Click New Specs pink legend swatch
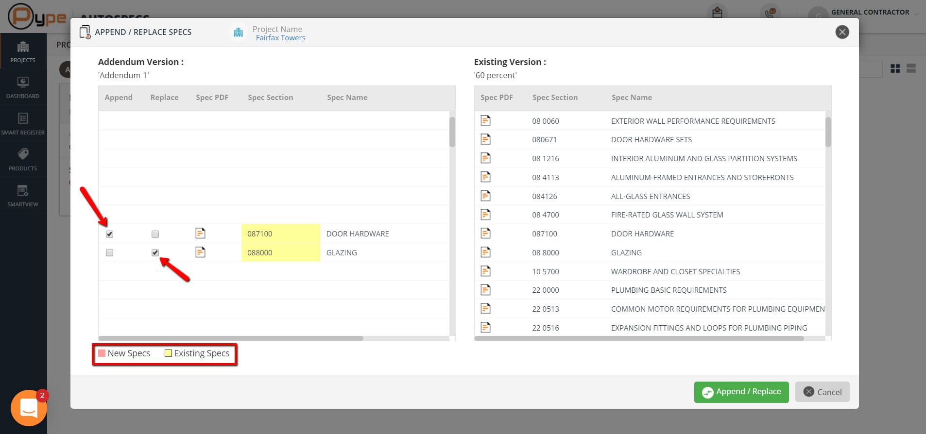 (102, 353)
